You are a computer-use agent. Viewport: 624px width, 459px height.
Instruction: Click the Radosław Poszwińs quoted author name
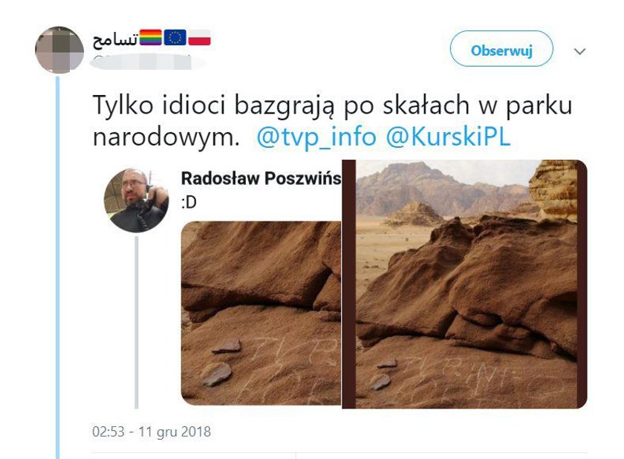coord(261,178)
